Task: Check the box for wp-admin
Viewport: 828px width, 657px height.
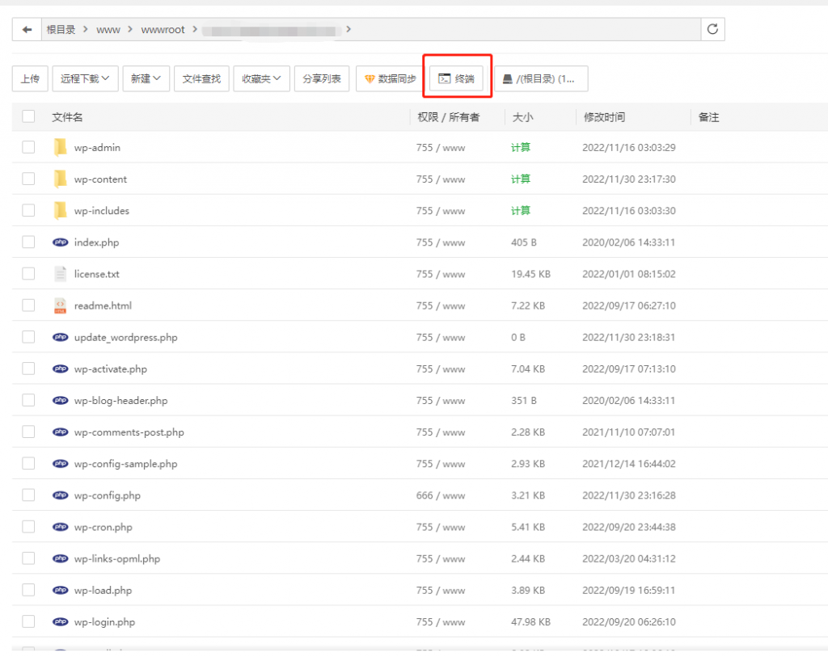Action: (x=28, y=147)
